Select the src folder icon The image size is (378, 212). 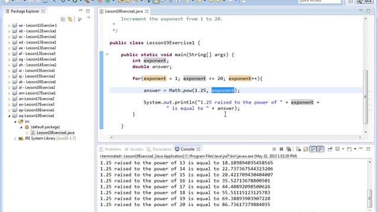click(21, 121)
